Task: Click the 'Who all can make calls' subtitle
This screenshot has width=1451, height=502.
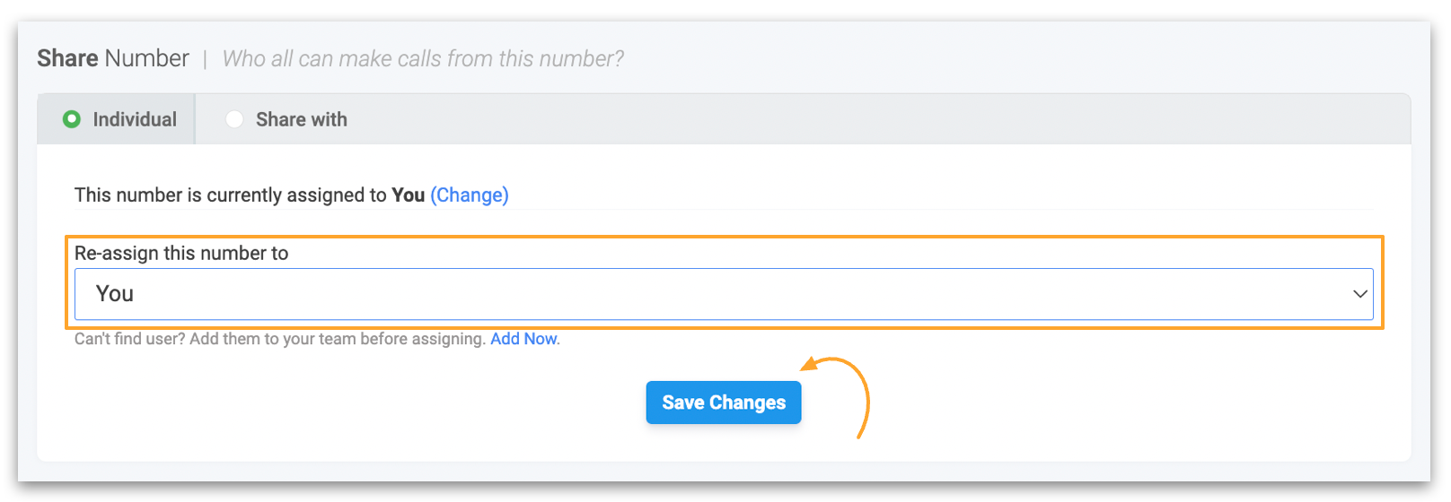Action: (423, 59)
